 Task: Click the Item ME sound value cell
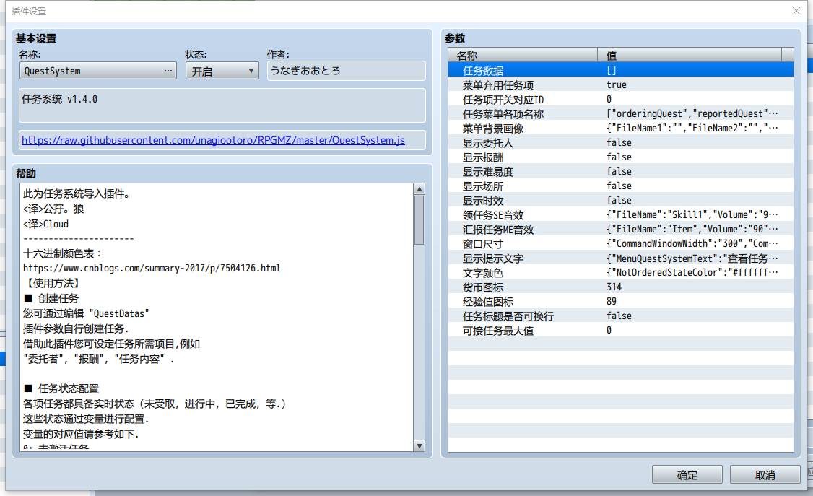(x=692, y=229)
